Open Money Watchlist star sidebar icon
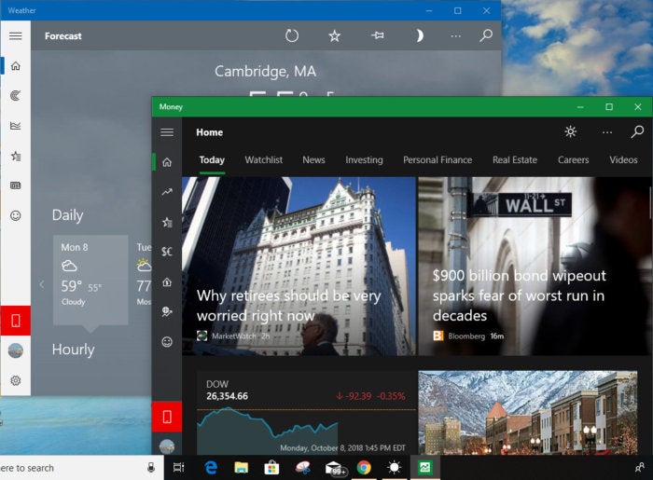 167,222
